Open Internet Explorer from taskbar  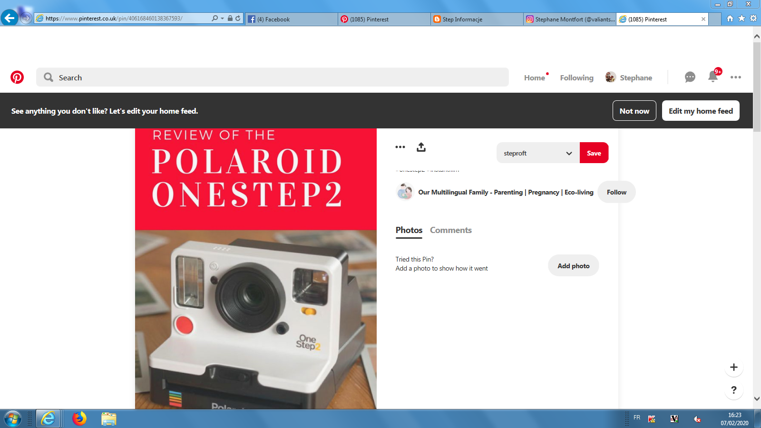click(48, 418)
